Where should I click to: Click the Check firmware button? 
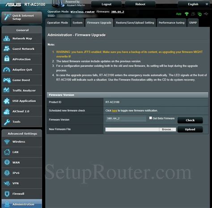point(190,120)
